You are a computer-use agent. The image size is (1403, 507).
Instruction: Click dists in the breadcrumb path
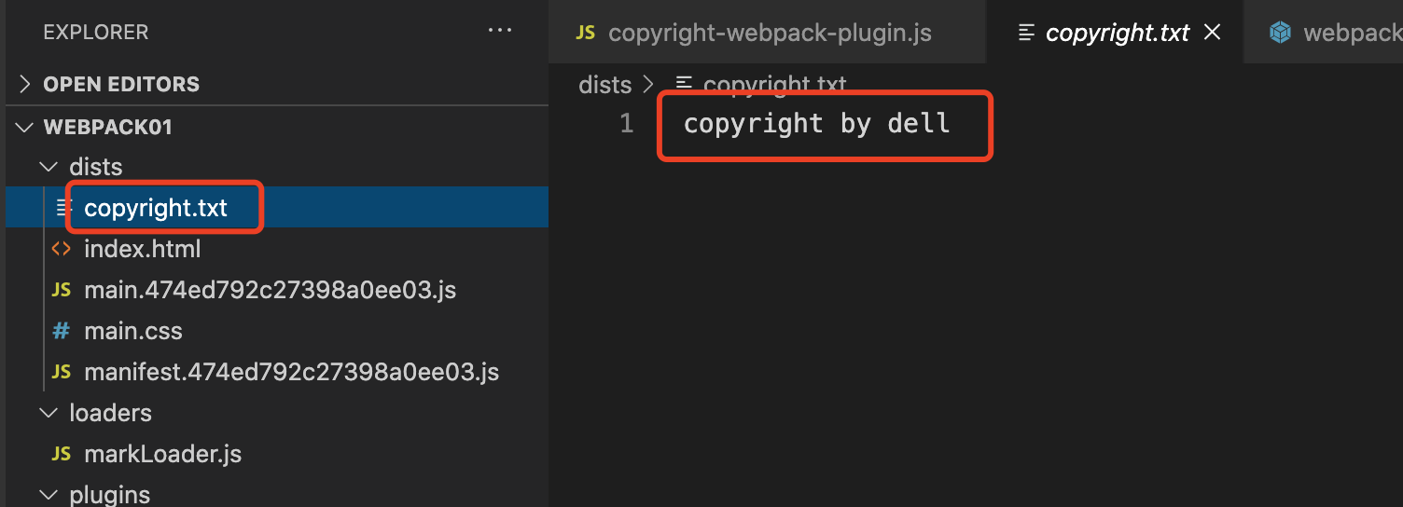tap(604, 85)
